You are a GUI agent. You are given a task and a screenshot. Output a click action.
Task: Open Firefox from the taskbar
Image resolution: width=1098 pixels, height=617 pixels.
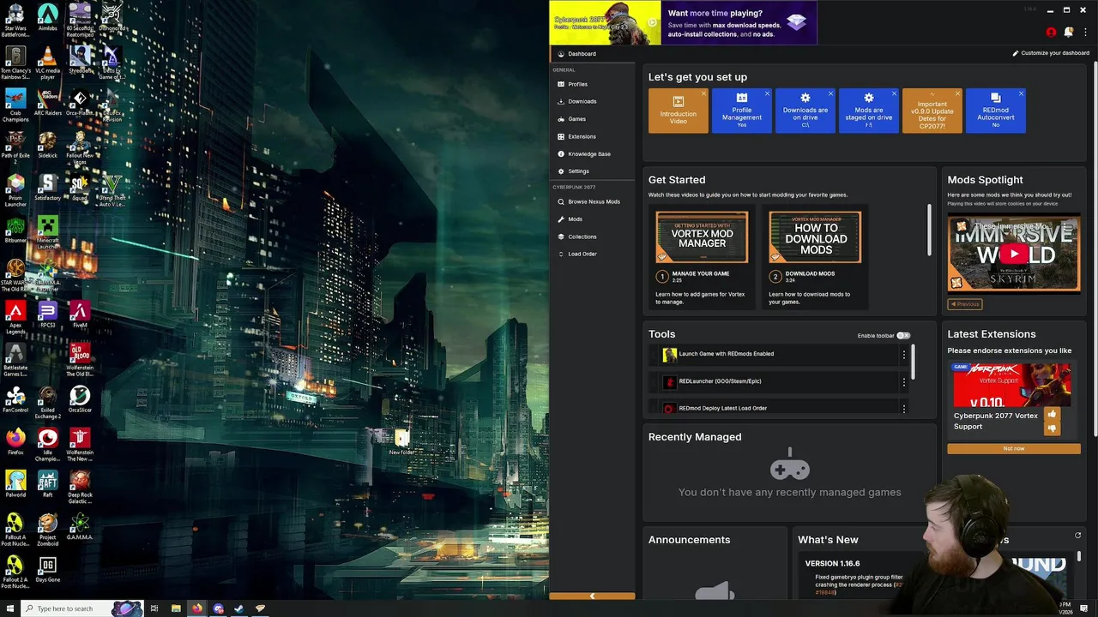pyautogui.click(x=196, y=608)
